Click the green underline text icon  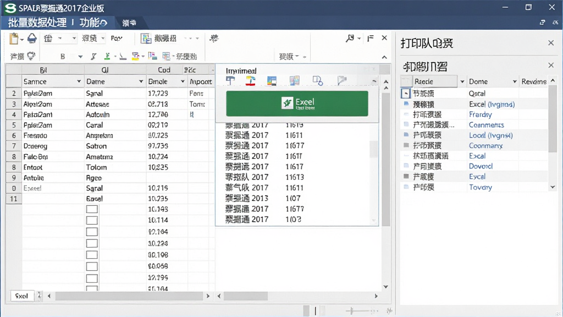[107, 56]
